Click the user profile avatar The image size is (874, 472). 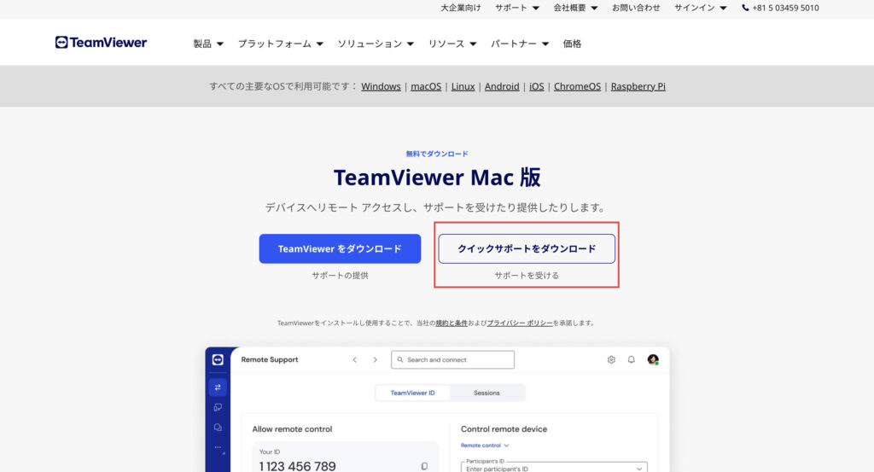[653, 360]
